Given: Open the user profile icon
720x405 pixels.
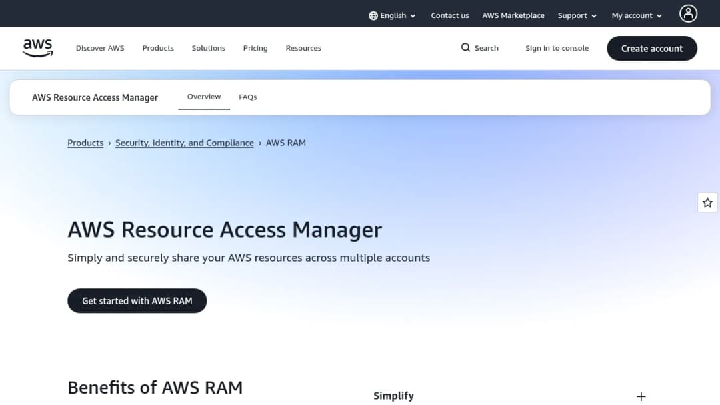Looking at the screenshot, I should click(688, 14).
